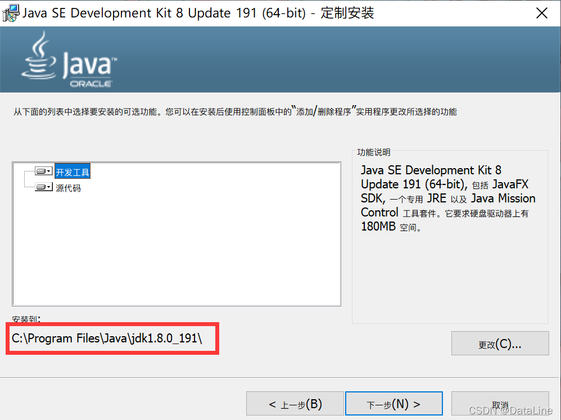Select the 源代码 tree item
This screenshot has width=561, height=420.
click(68, 188)
